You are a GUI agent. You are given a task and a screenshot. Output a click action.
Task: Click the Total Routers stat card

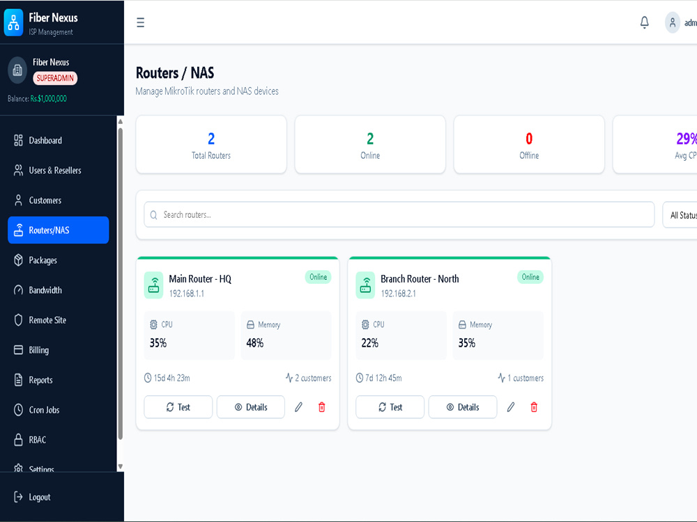[x=211, y=145]
